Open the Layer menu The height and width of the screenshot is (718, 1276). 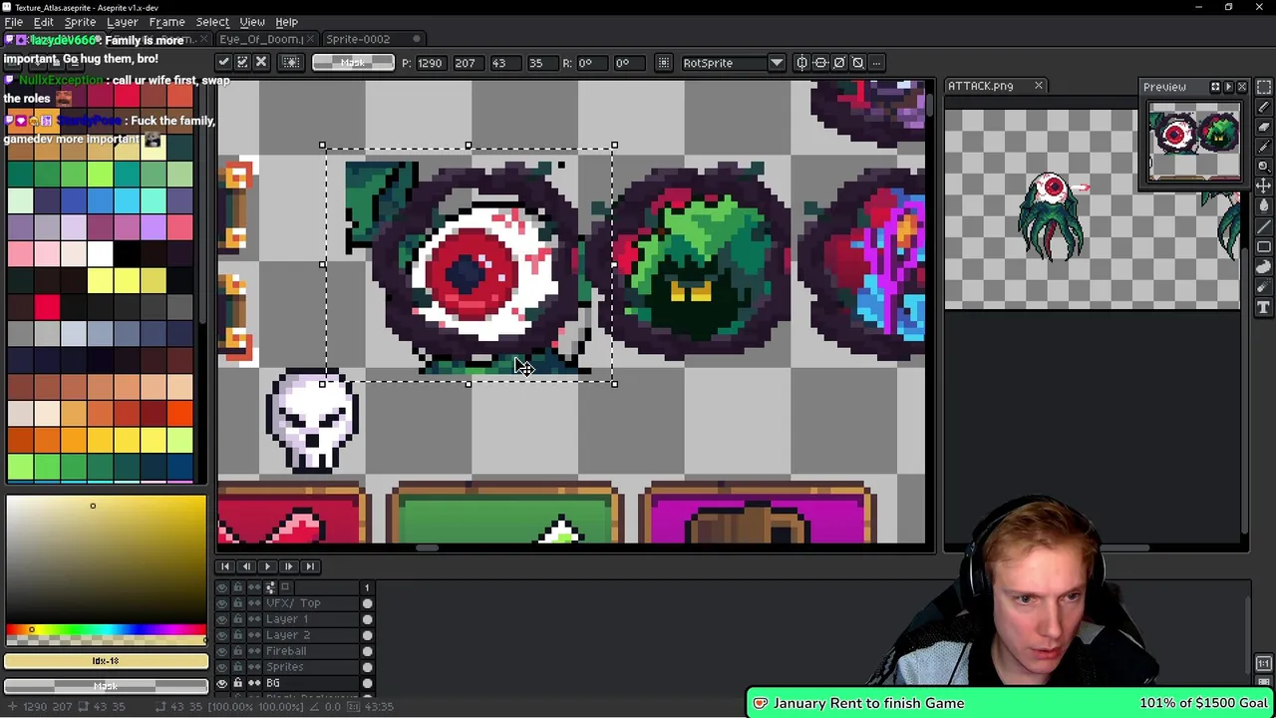coord(122,21)
